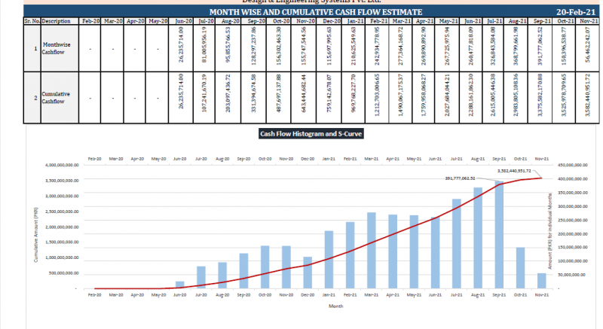603x329 pixels.
Task: Click the Nov-21 bar in the histogram
Action: point(541,281)
